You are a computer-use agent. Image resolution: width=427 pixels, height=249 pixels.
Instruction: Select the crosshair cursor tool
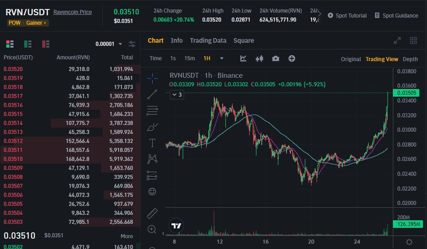(x=152, y=78)
